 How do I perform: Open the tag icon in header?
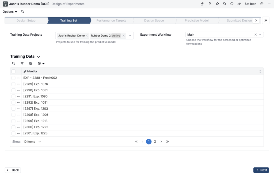[224, 4]
